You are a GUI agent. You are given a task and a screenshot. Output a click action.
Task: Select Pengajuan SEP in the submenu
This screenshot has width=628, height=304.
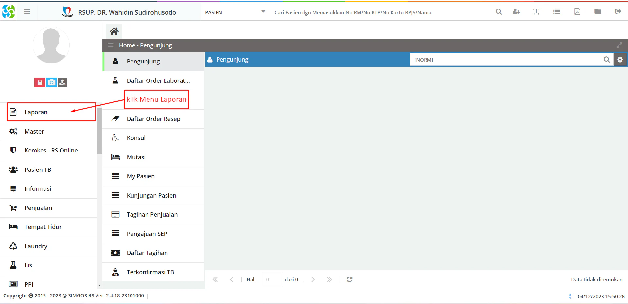pos(153,234)
